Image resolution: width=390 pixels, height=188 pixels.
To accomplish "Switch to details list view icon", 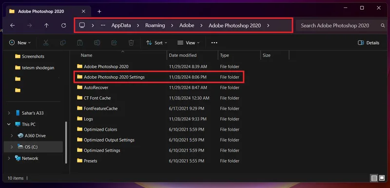I will [x=373, y=178].
